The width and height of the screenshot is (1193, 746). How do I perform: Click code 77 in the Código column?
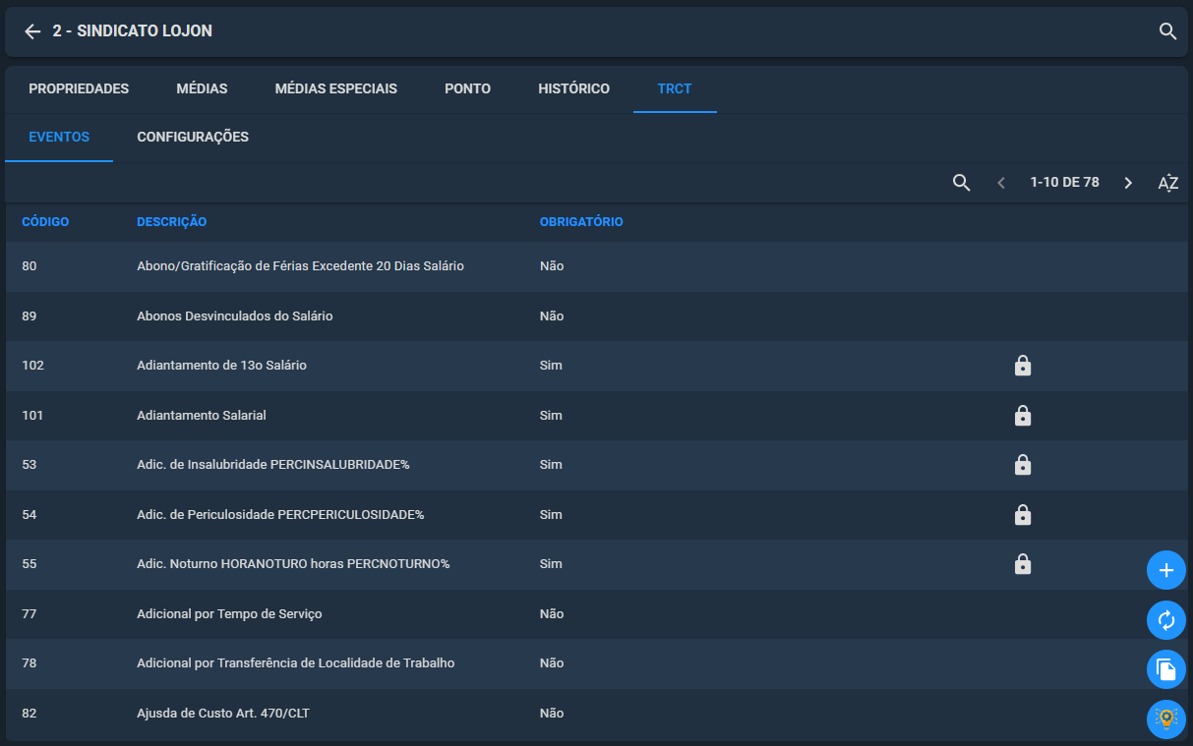click(x=30, y=614)
